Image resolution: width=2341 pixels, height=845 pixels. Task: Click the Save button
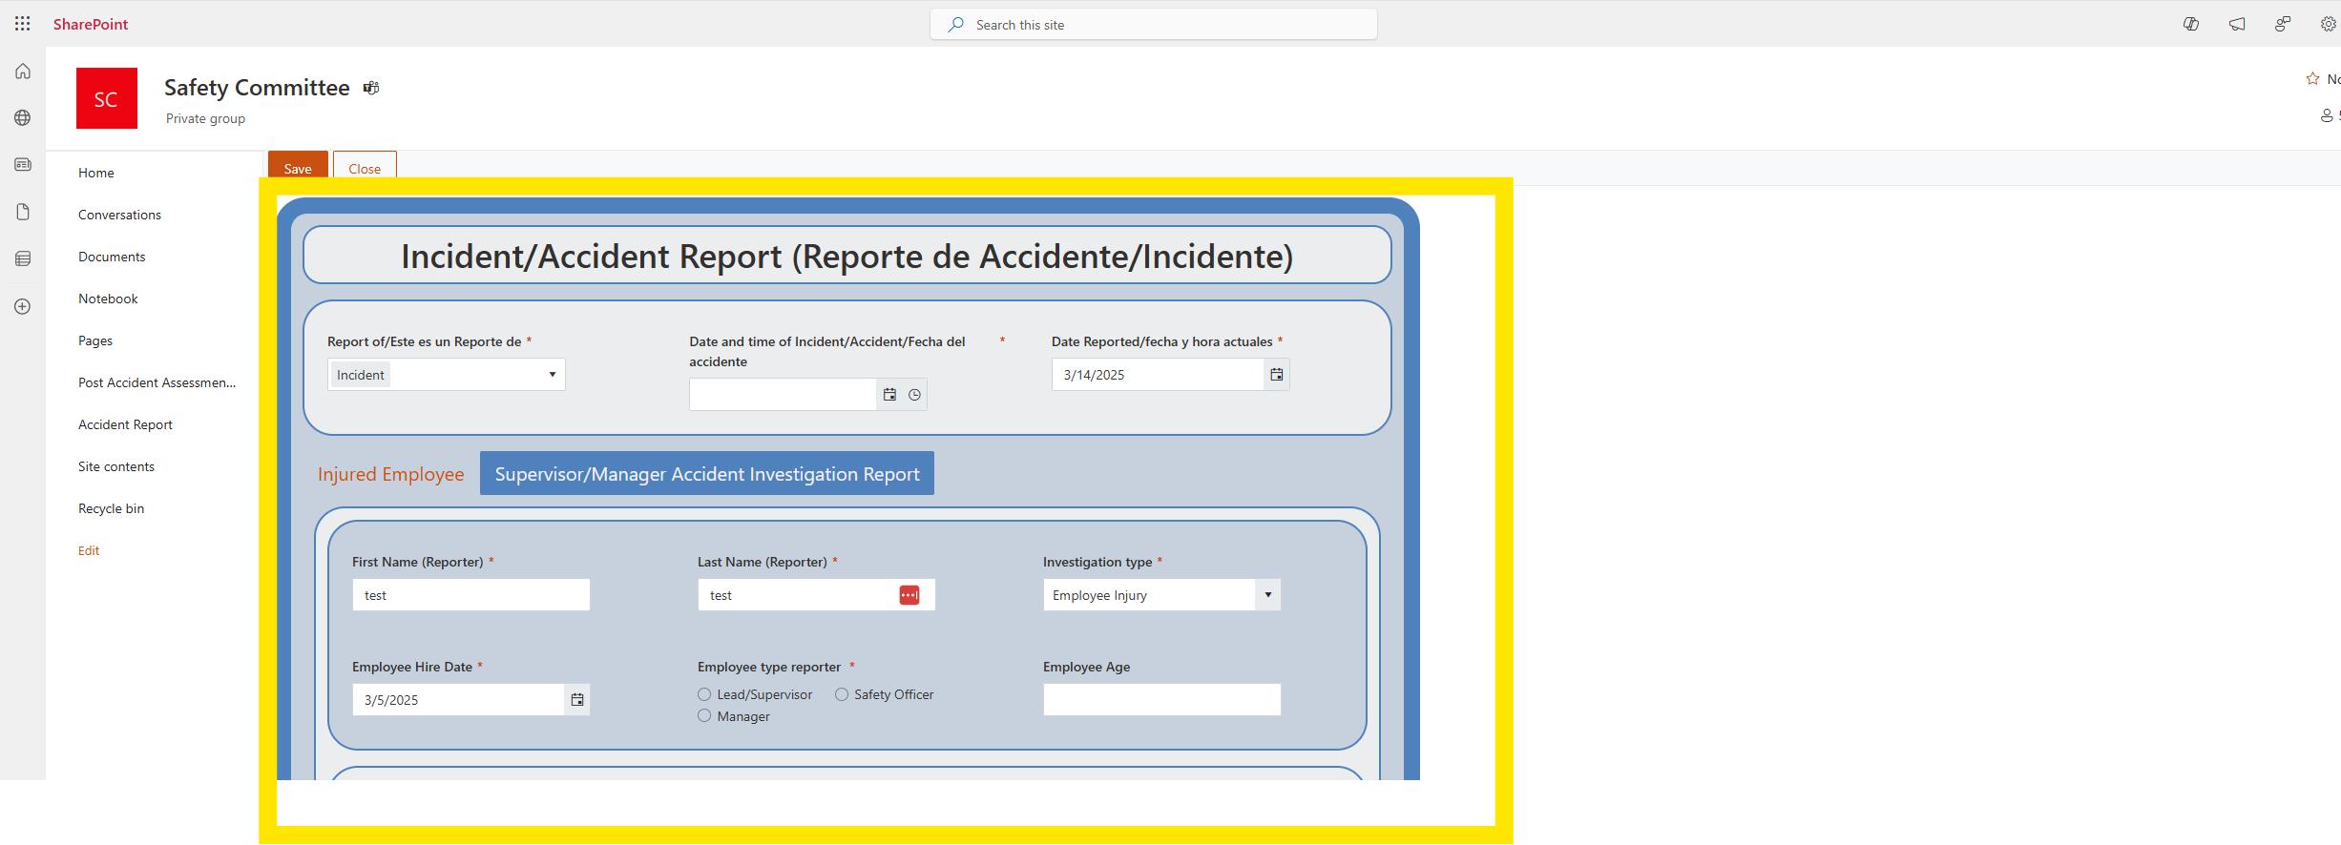pos(298,168)
